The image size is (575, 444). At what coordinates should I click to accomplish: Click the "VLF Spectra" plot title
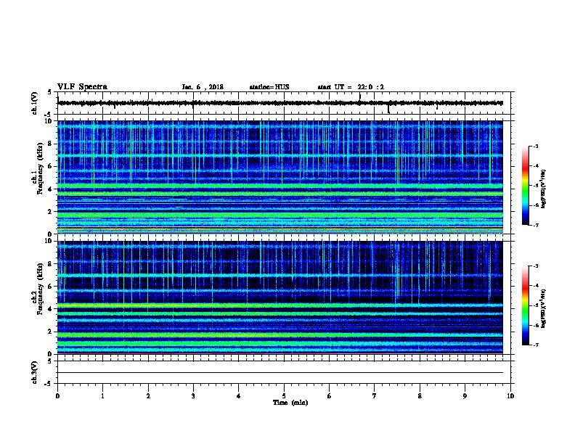(x=82, y=87)
